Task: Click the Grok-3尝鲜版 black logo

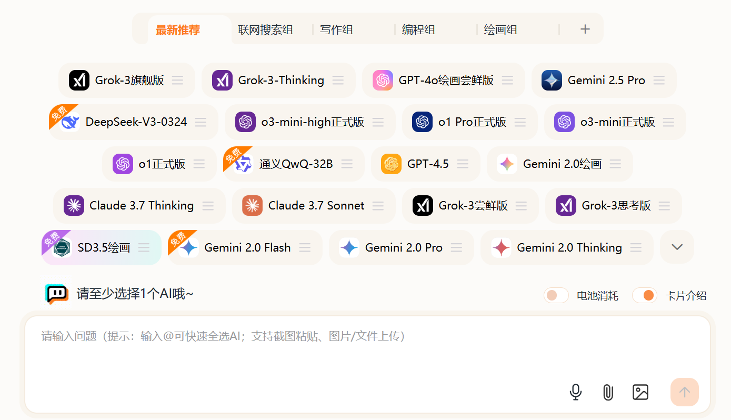Action: pyautogui.click(x=423, y=206)
